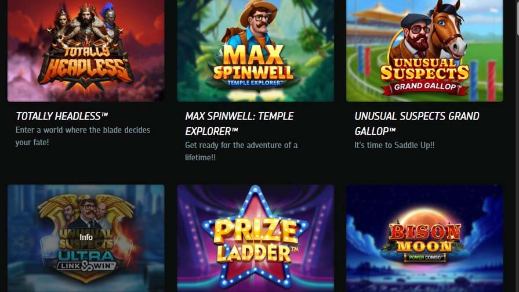Click the Ultra Link&Win logo badge
The width and height of the screenshot is (519, 292).
click(86, 261)
